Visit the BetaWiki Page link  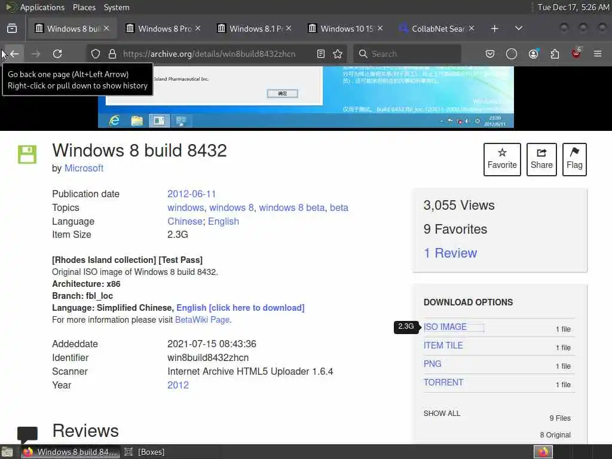(x=202, y=320)
